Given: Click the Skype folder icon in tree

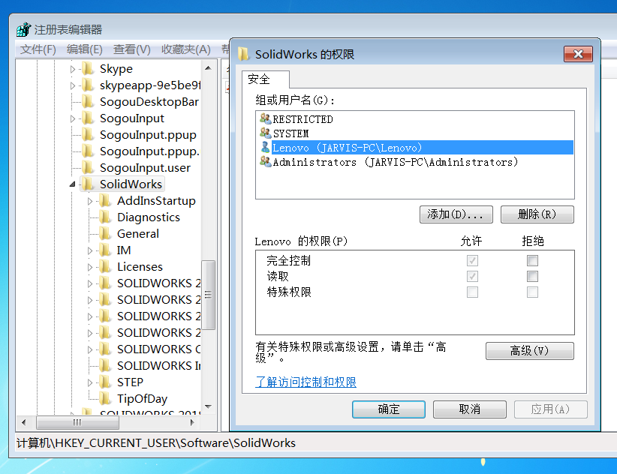Looking at the screenshot, I should tap(88, 69).
